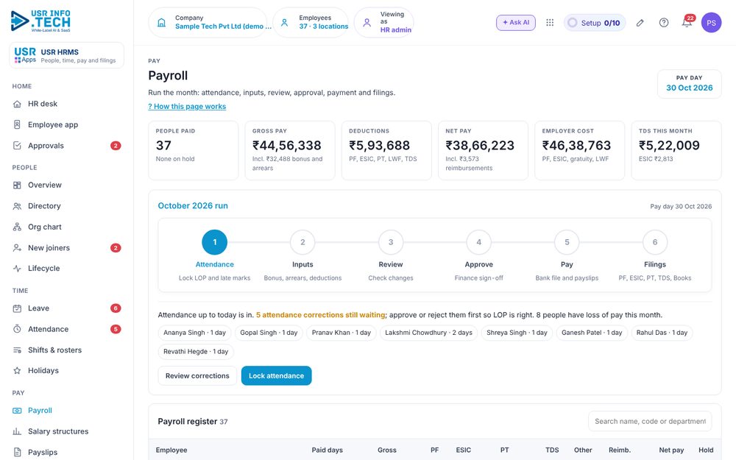
Task: Select step 6 Filings circle
Action: 655,242
